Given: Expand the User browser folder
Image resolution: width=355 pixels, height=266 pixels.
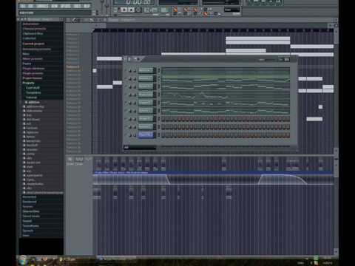Looking at the screenshot, I should tap(26, 236).
